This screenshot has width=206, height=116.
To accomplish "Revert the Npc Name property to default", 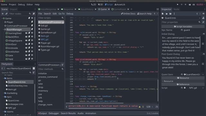I will pos(182,30).
